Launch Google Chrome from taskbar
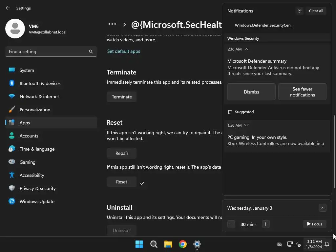This screenshot has width=336, height=252. 182,244
